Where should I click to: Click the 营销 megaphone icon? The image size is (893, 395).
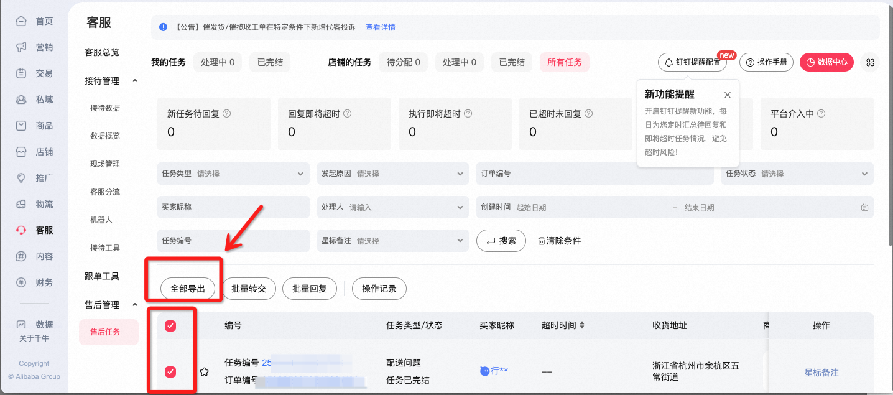tap(21, 47)
